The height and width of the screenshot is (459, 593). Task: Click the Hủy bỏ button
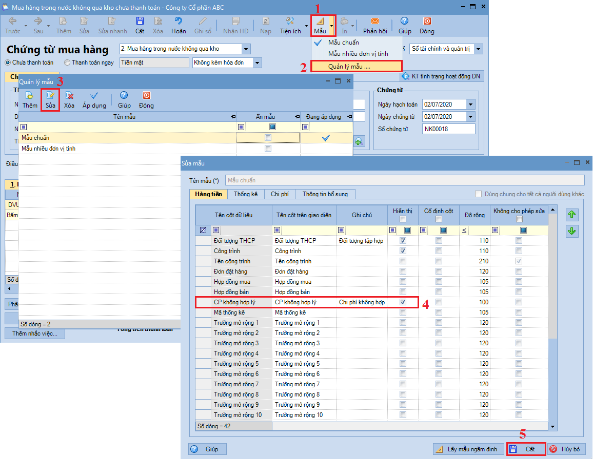coord(566,449)
